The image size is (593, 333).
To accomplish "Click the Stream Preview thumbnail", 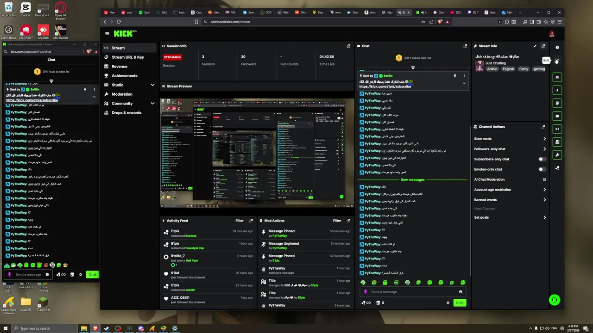I will pyautogui.click(x=257, y=153).
